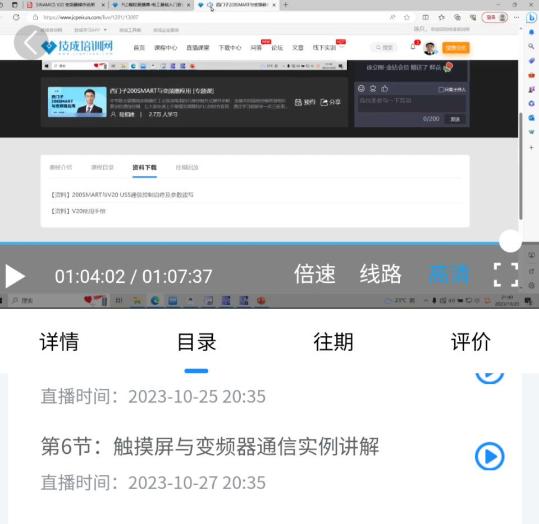This screenshot has height=524, width=539.
Task: Open 论坛 in the site navigation
Action: [x=277, y=48]
